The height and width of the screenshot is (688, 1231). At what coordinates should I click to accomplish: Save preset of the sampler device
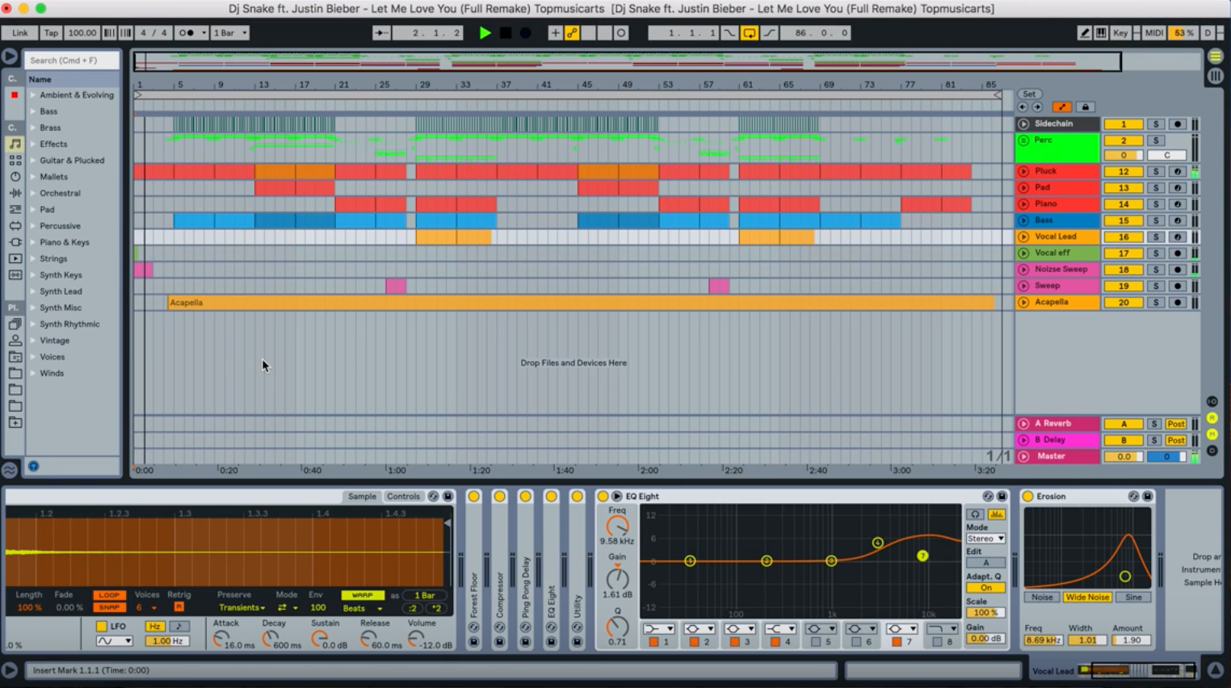point(448,497)
